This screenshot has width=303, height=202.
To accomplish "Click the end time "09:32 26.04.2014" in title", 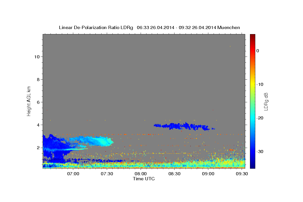I will [x=197, y=28].
